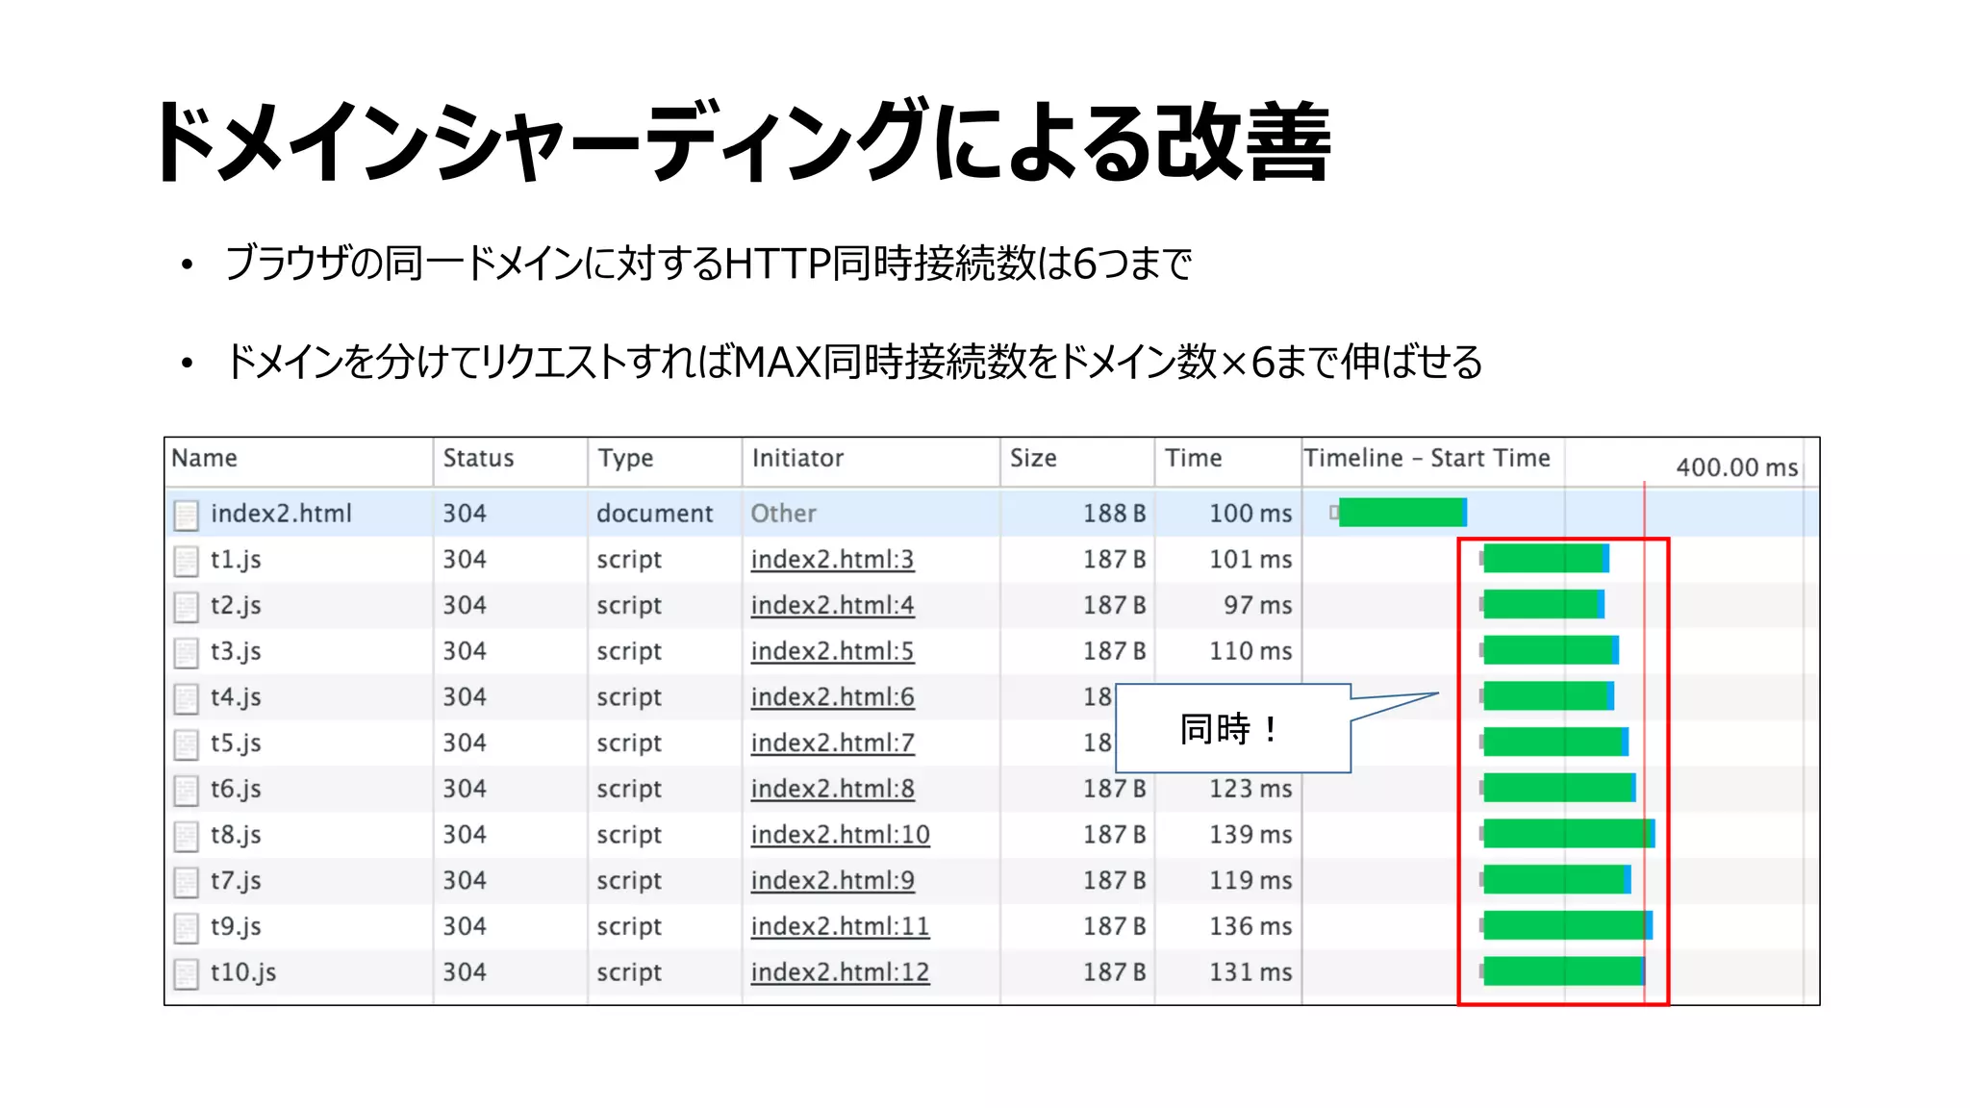Select the t7.js request name

point(236,881)
